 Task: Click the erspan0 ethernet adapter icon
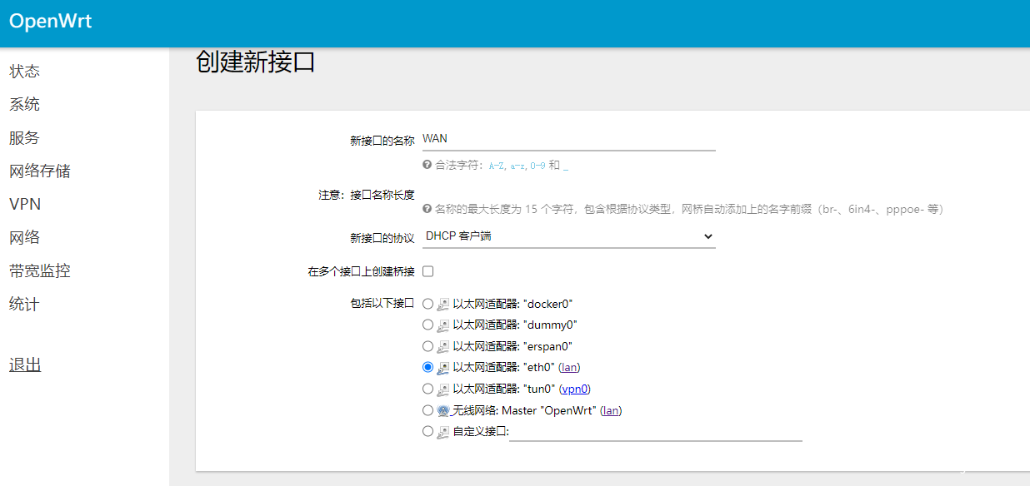pos(443,347)
